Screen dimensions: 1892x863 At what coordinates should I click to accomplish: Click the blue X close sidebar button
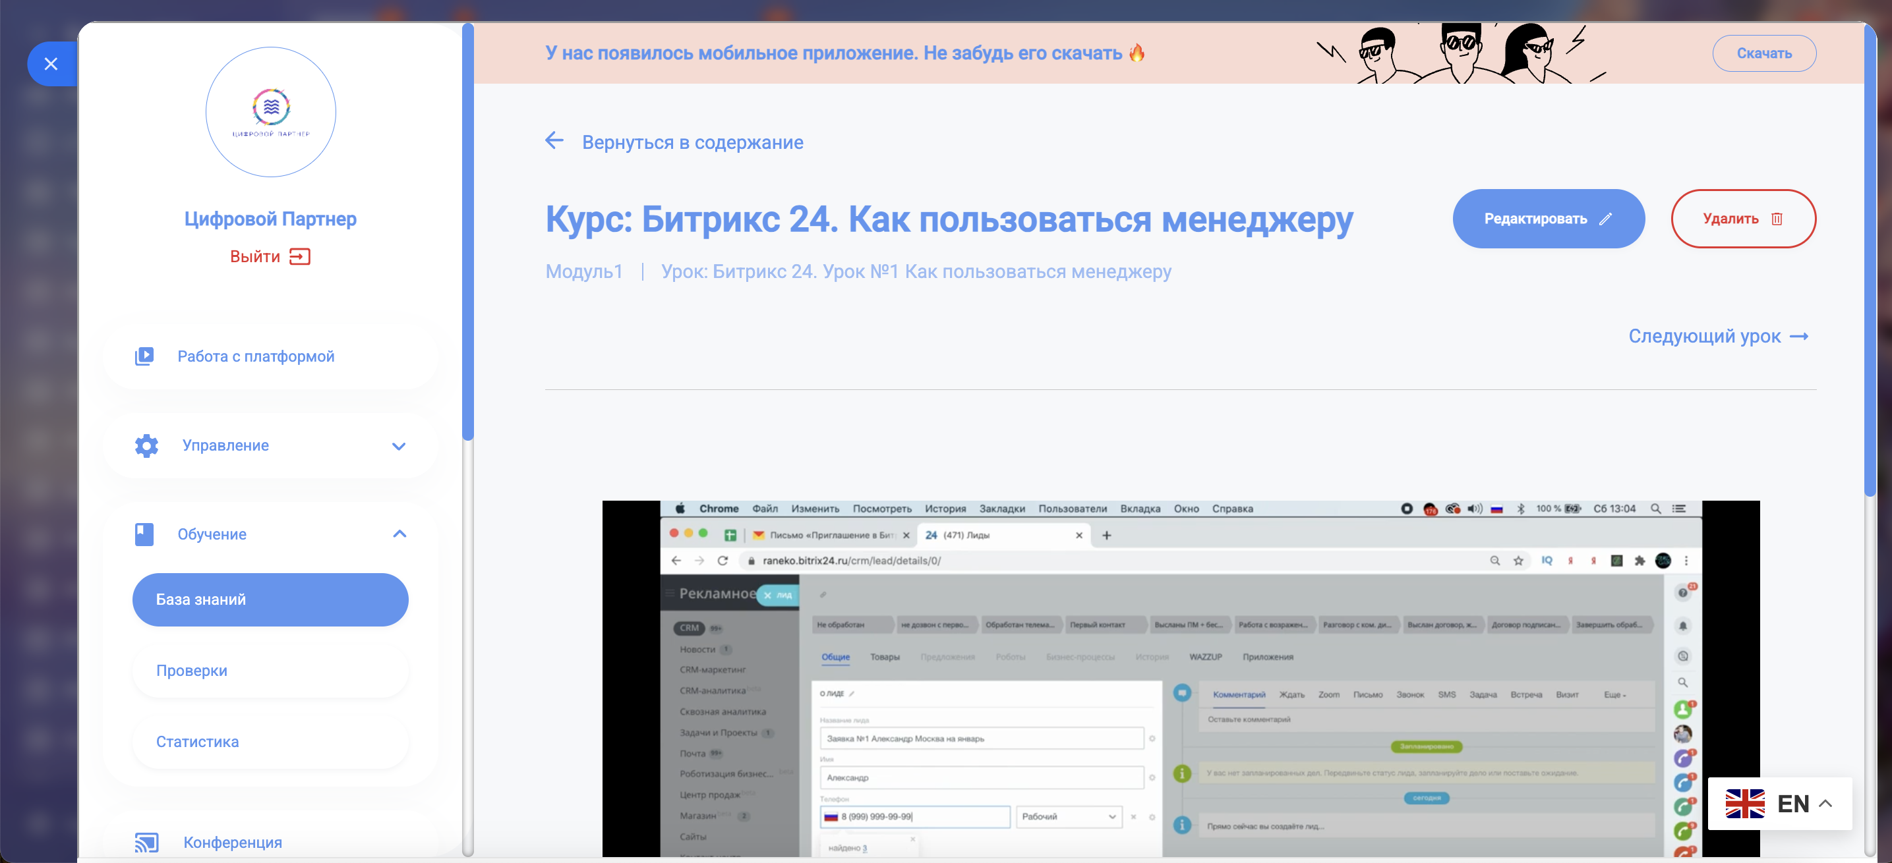[x=51, y=64]
